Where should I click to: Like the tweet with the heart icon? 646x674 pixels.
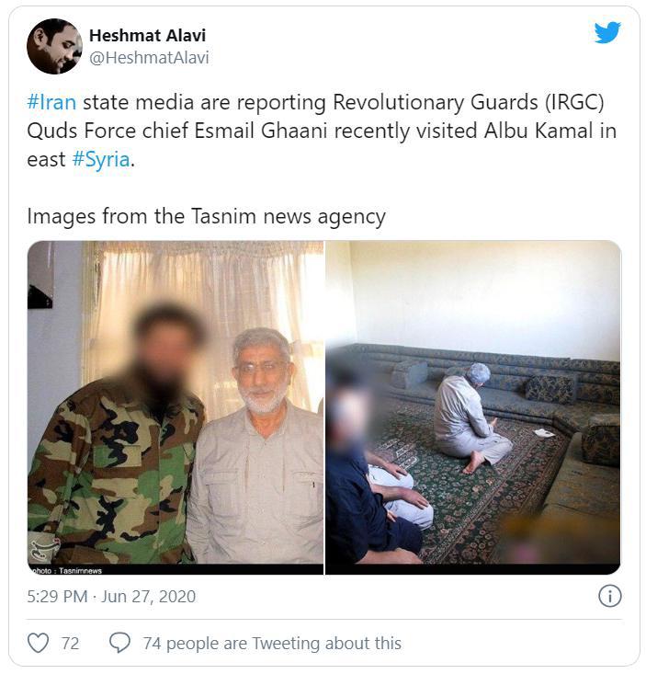click(39, 643)
